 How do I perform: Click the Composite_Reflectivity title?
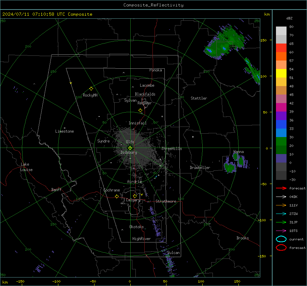click(153, 5)
